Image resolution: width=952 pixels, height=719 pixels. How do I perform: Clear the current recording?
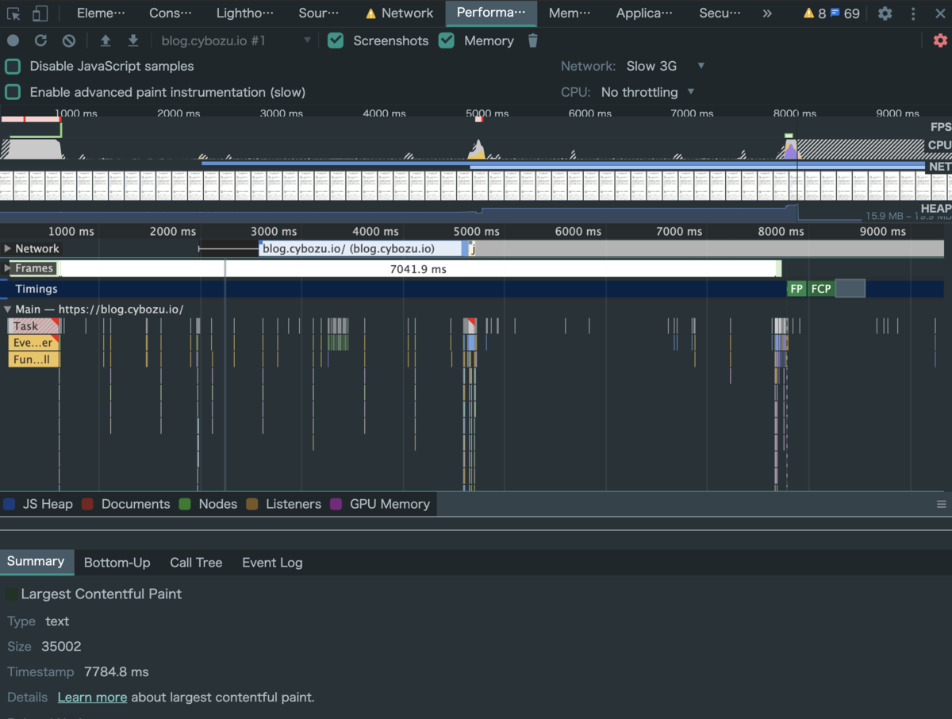[67, 40]
